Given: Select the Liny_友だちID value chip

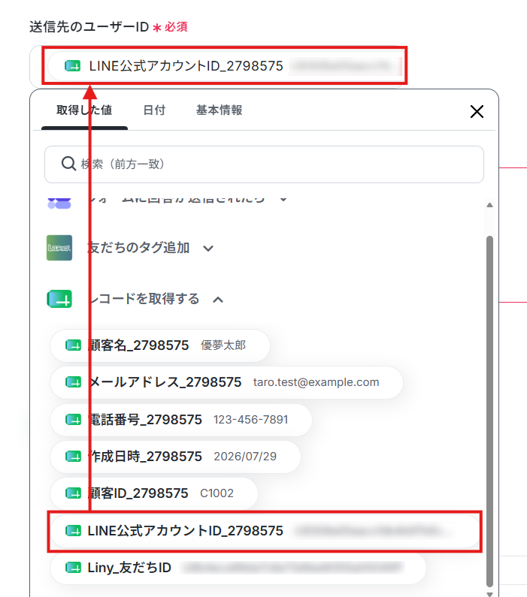Looking at the screenshot, I should tap(238, 568).
